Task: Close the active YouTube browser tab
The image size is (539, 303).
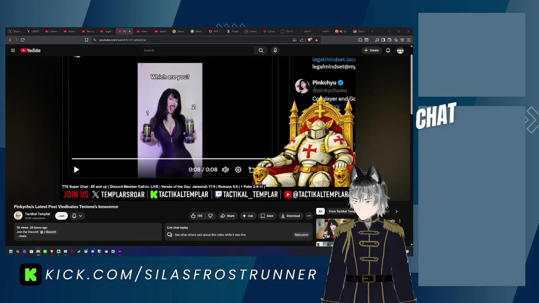Action: 130,32
